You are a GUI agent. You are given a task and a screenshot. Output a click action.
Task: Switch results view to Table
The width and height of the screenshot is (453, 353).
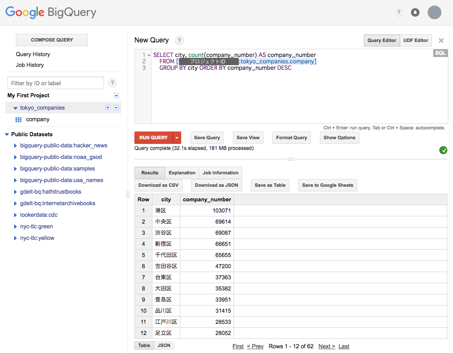(144, 346)
